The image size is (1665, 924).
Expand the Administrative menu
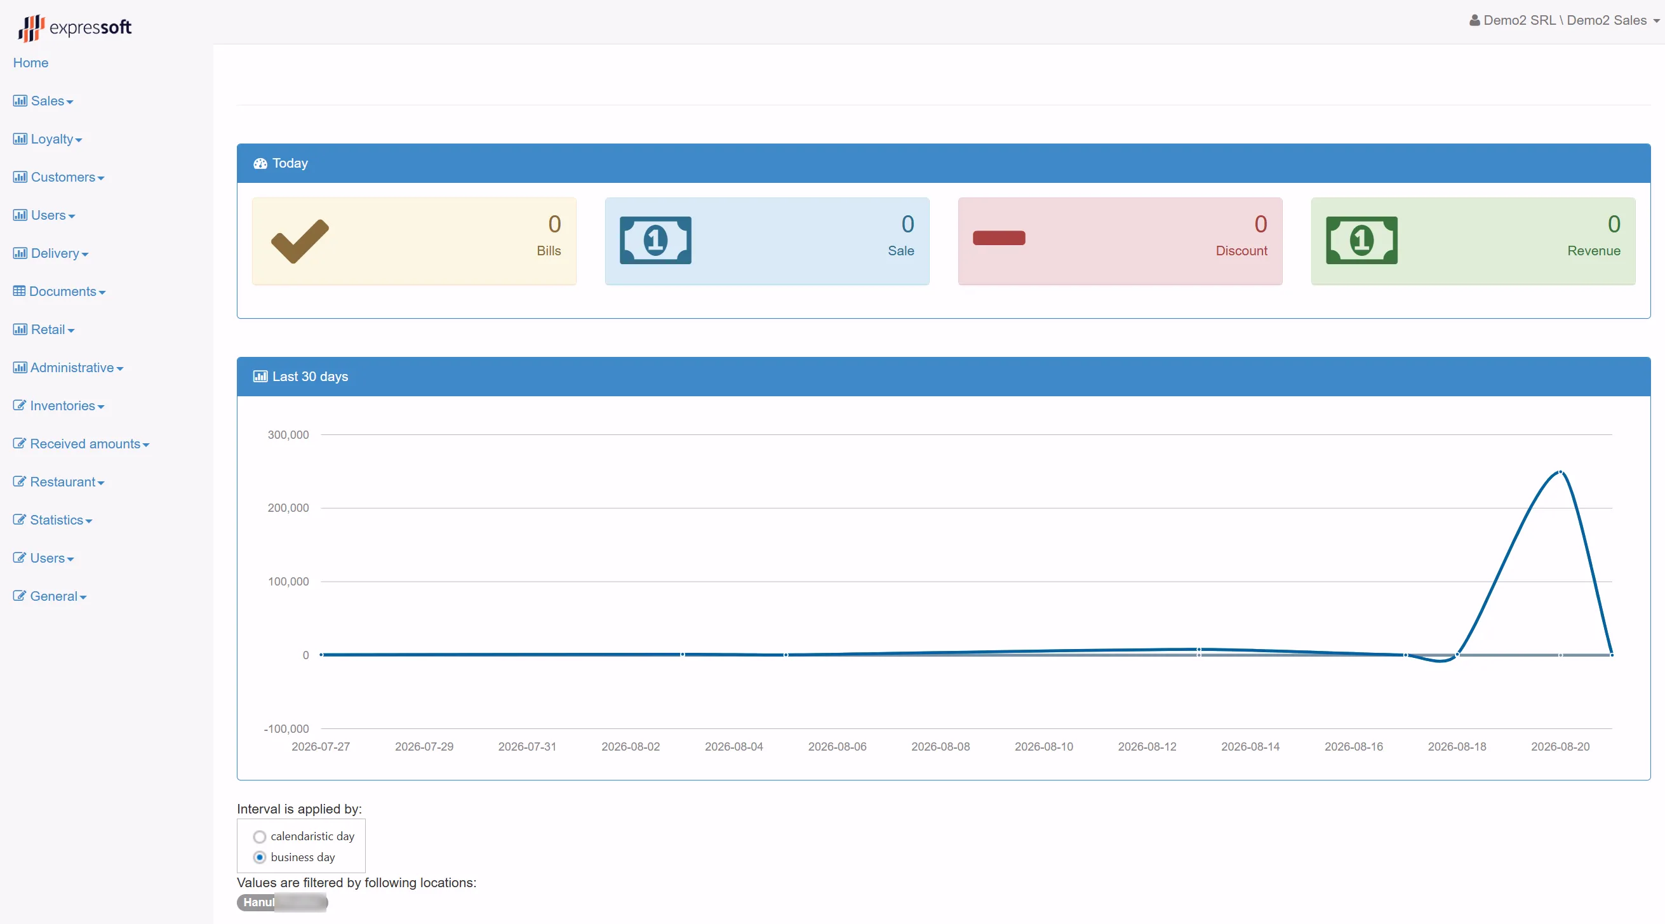(69, 368)
